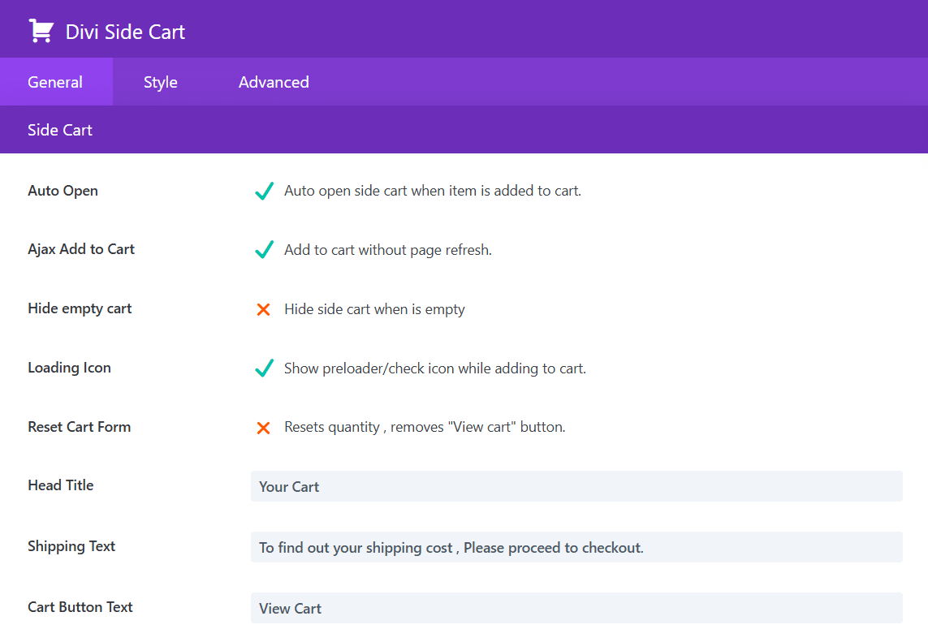Viewport: 928px width, 642px height.
Task: Toggle the Loading Icon checkmark
Action: (264, 368)
